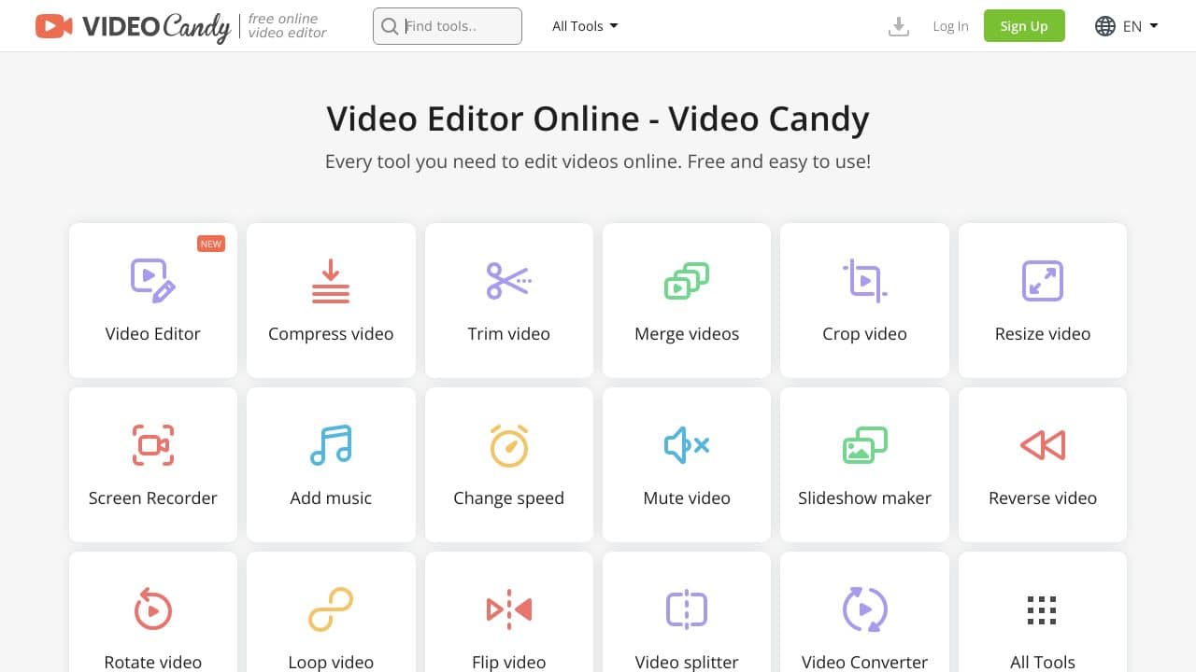Image resolution: width=1196 pixels, height=672 pixels.
Task: Click the magnifier search icon
Action: 390,26
